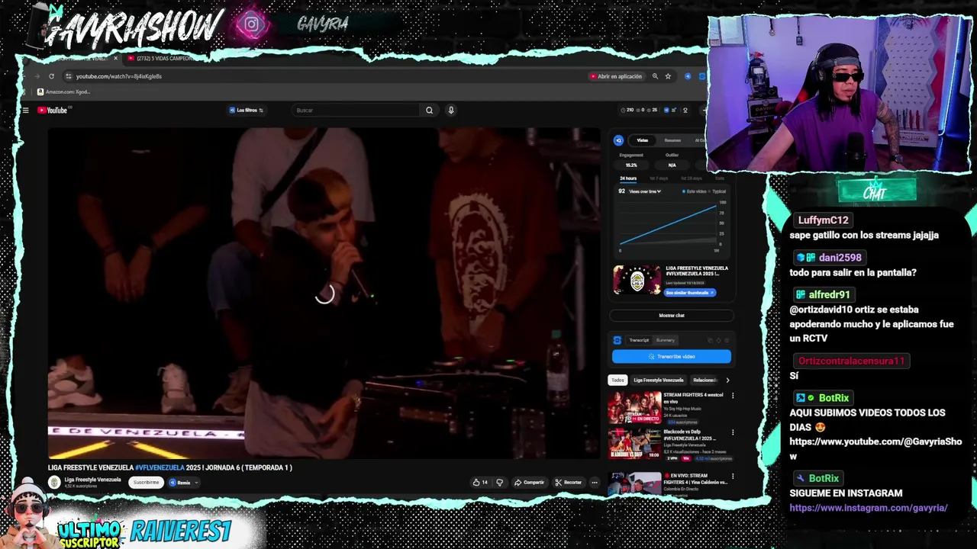This screenshot has width=977, height=549.
Task: Click the Compartir share button
Action: (529, 482)
